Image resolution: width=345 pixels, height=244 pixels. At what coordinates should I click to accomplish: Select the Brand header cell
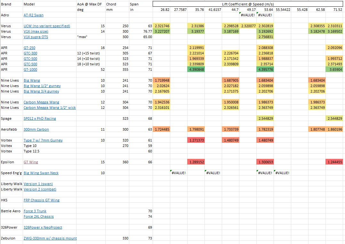click(x=12, y=4)
